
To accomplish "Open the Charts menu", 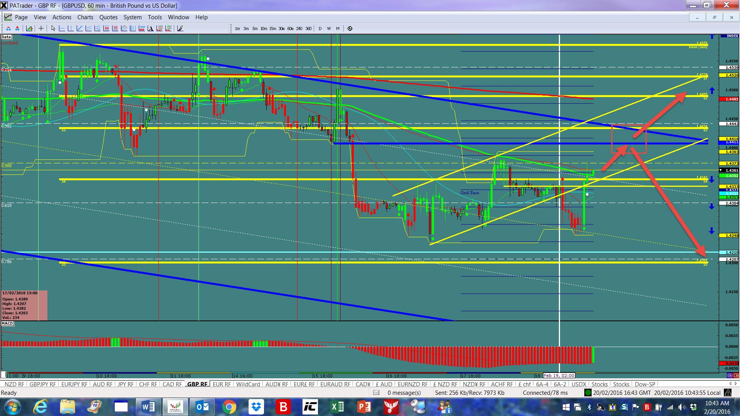I will click(85, 17).
